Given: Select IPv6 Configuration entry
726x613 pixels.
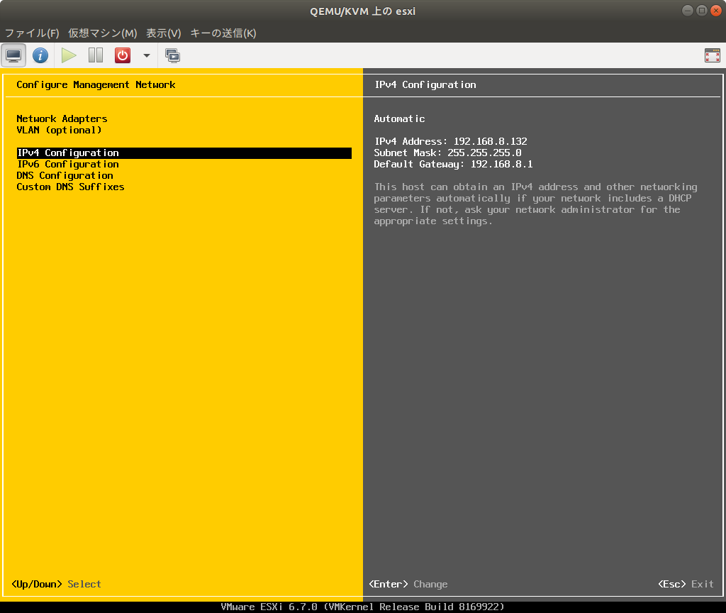Looking at the screenshot, I should point(67,164).
